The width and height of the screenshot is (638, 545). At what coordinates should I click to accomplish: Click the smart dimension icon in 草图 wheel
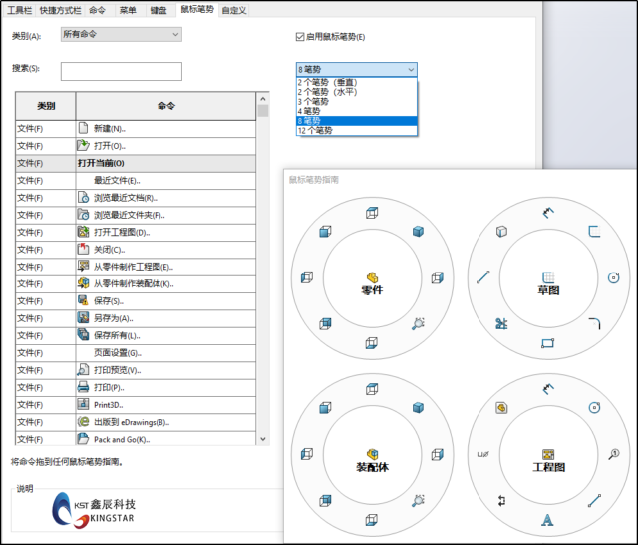click(548, 213)
